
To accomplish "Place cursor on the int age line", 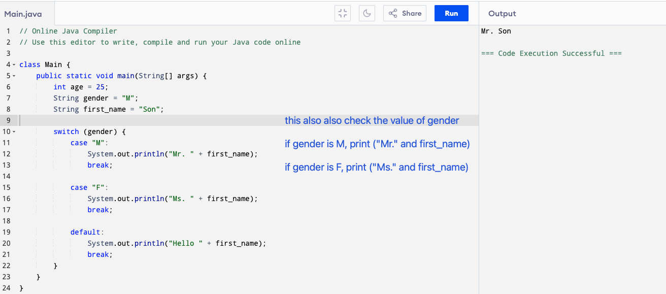I will [81, 87].
